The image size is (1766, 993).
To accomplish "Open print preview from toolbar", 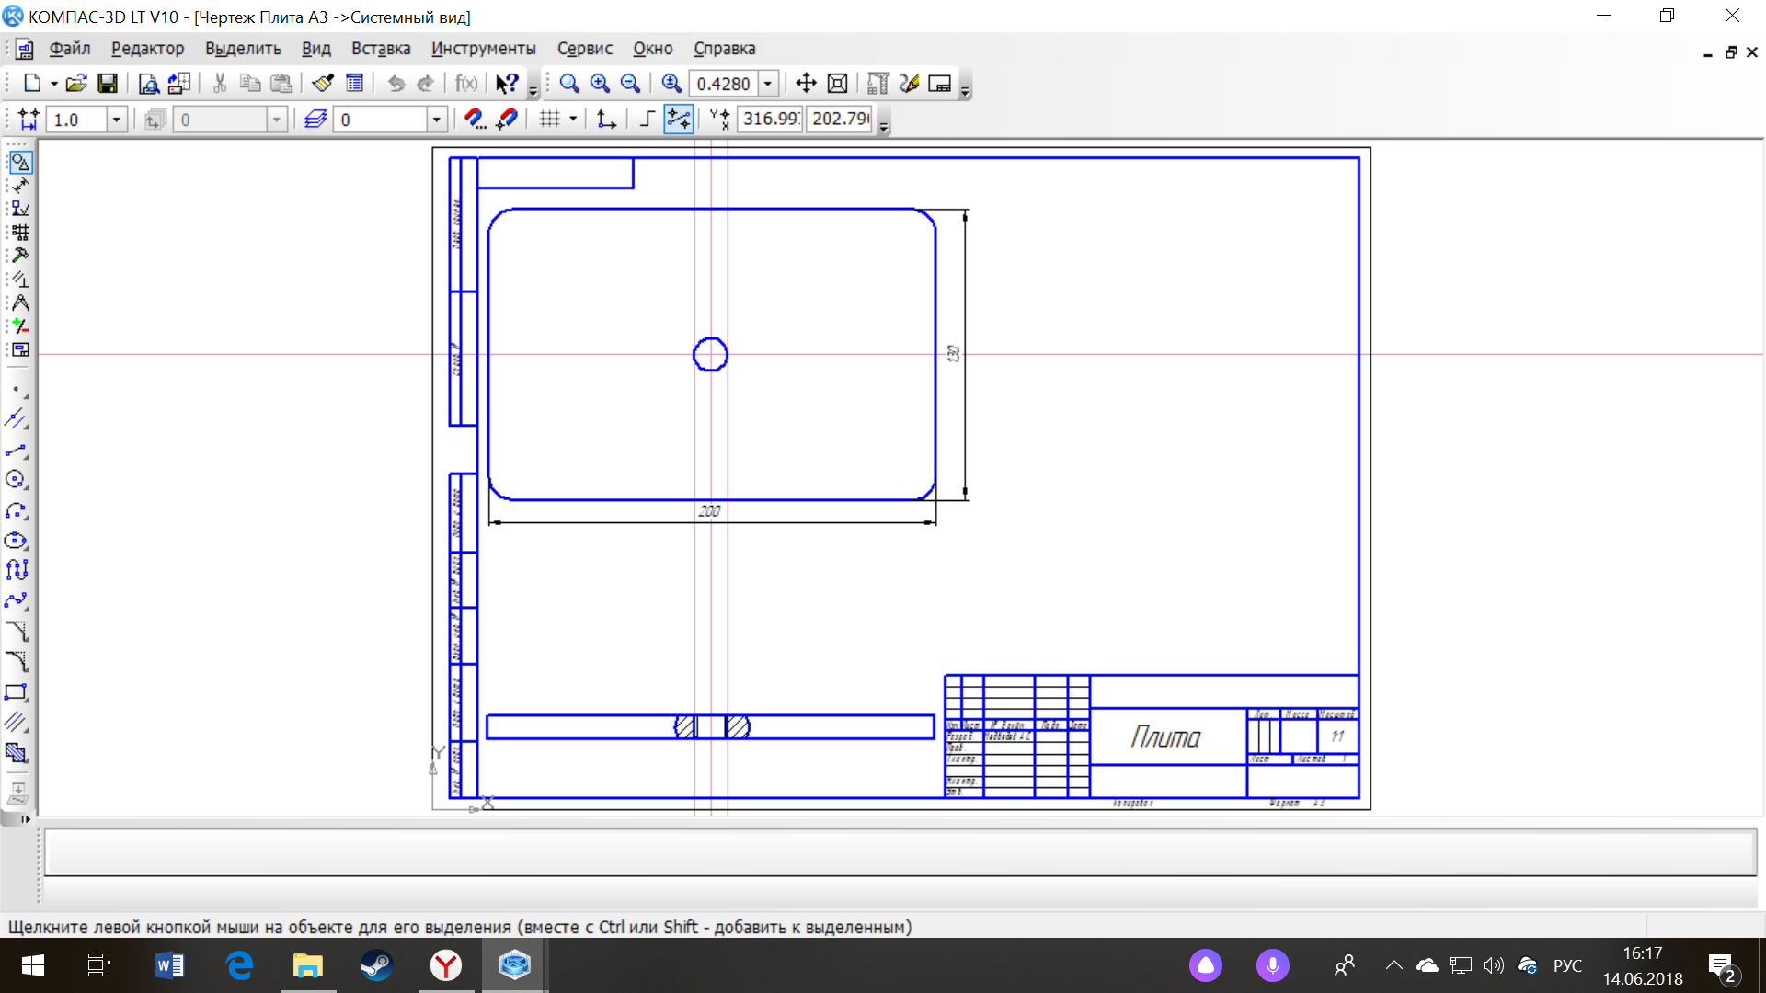I will pyautogui.click(x=148, y=84).
